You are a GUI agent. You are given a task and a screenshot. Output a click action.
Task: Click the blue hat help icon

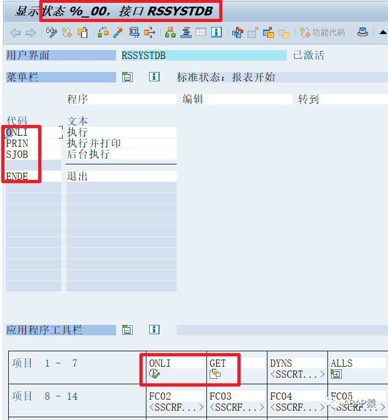point(363,32)
